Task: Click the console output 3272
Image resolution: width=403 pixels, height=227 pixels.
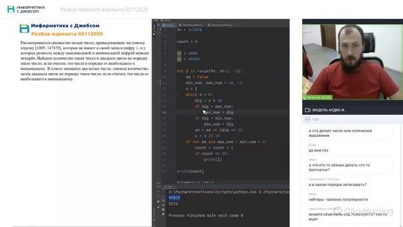Action: [x=173, y=204]
